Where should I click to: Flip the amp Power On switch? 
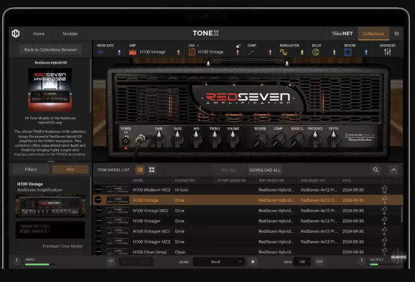[126, 139]
